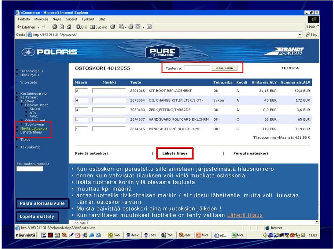This screenshot has width=334, height=249.
Task: Open the Työkalut menu
Action: [x=88, y=19]
